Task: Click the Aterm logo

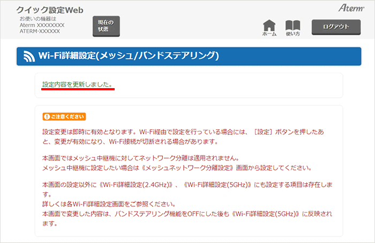Action: [351, 8]
